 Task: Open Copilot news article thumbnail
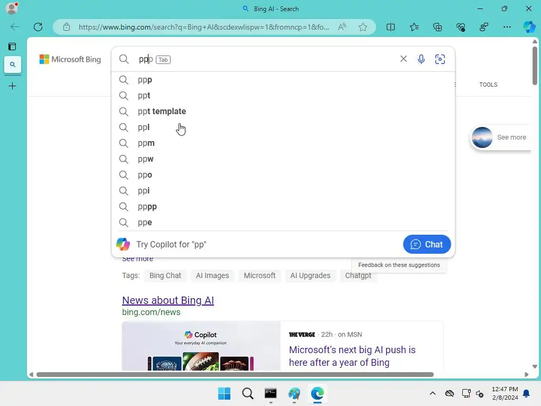coord(201,346)
